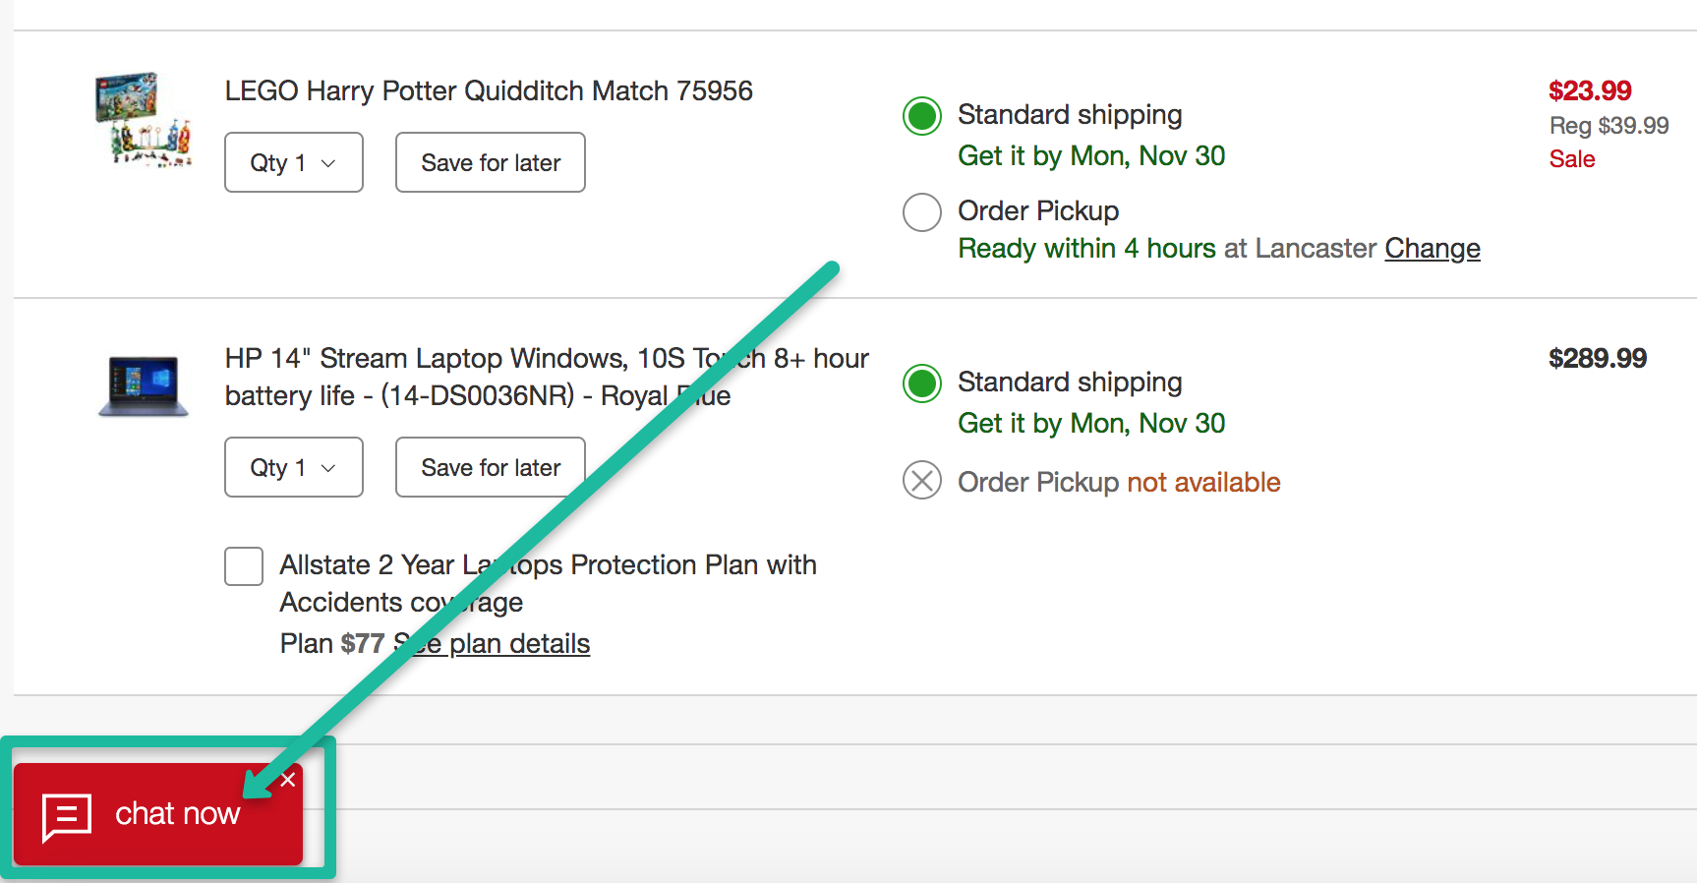1697x883 pixels.
Task: Open the Qty dropdown for LEGO set
Action: (293, 162)
